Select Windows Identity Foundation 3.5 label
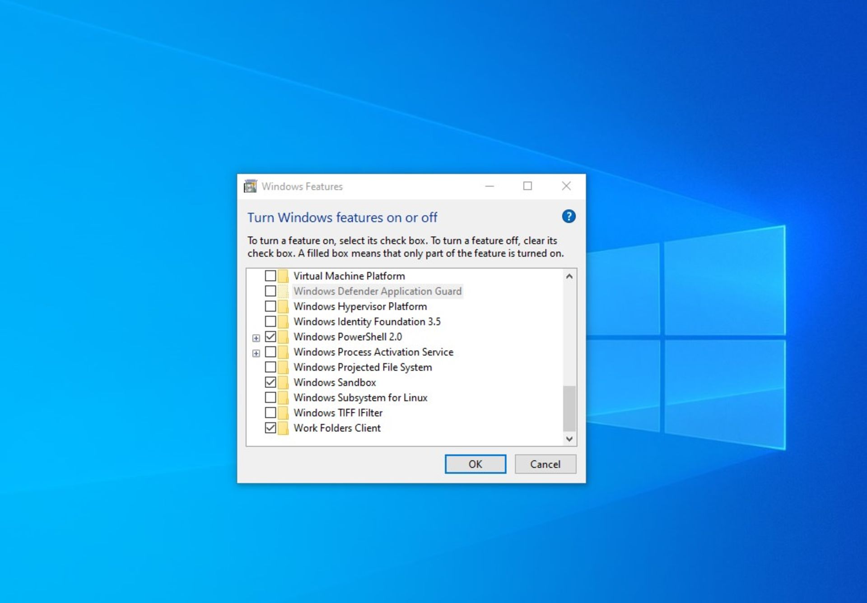 coord(367,322)
